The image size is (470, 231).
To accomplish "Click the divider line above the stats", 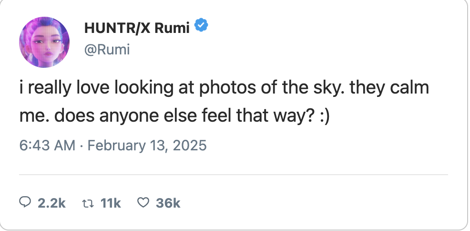I will click(234, 175).
